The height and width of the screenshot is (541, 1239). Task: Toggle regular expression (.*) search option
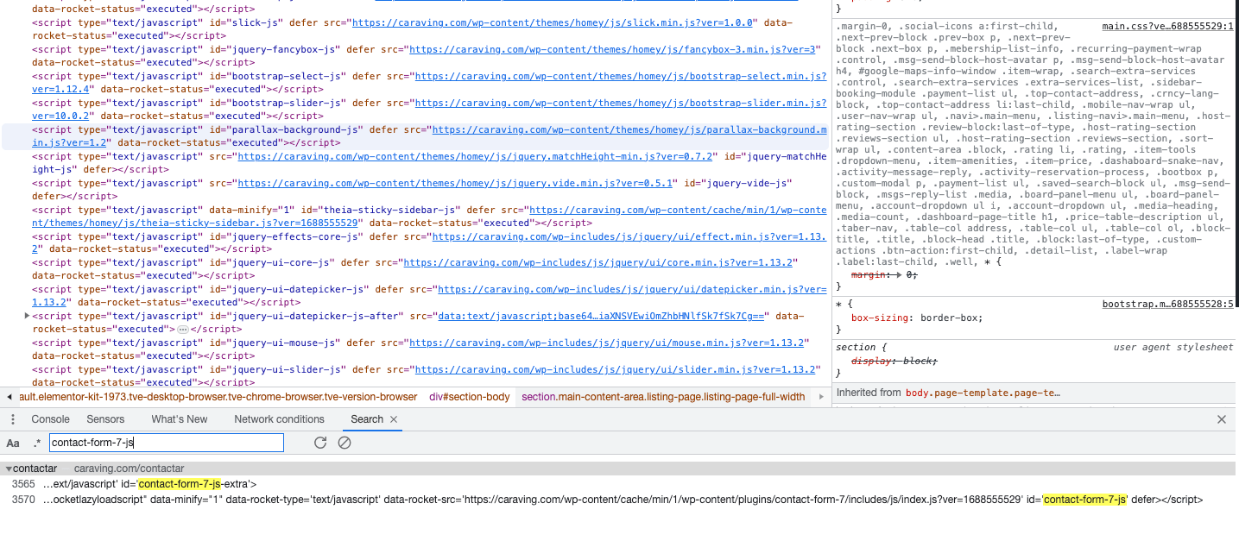click(37, 443)
